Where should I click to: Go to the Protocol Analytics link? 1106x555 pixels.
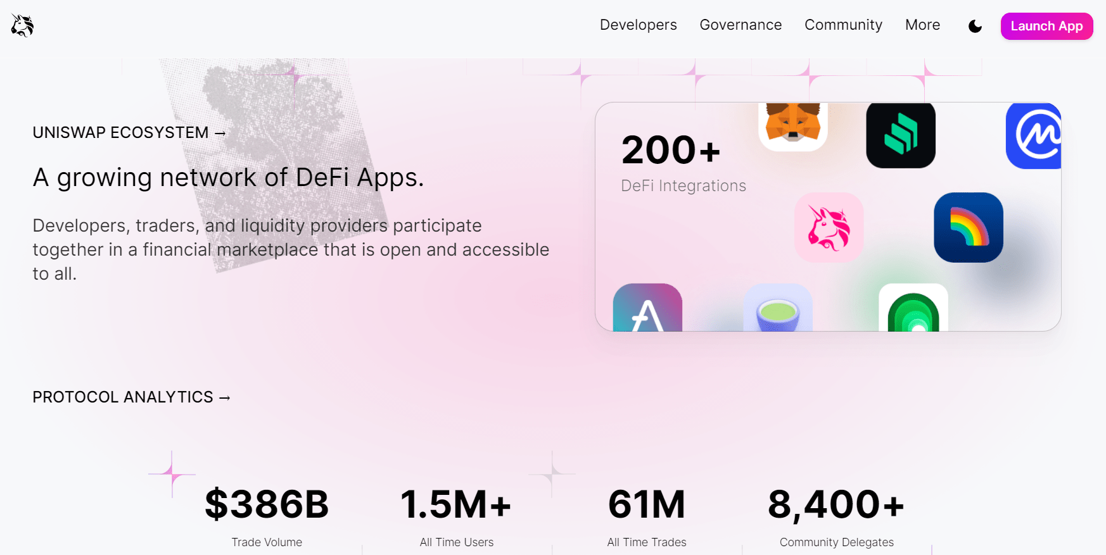point(131,397)
